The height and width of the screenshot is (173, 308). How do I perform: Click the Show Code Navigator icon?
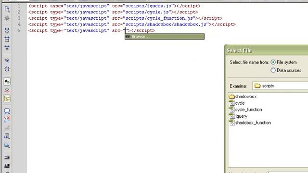pos(7,18)
